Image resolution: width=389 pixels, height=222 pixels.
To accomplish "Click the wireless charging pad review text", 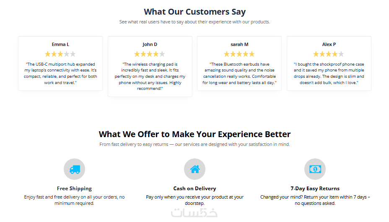I will click(150, 77).
